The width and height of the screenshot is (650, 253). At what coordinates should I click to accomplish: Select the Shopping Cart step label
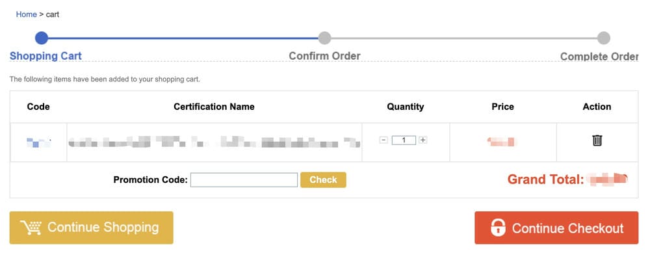pyautogui.click(x=45, y=56)
